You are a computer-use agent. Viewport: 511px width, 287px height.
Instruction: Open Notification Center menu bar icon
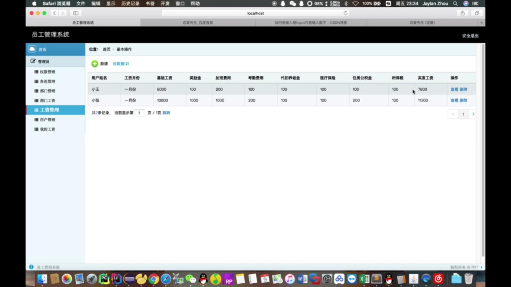coord(475,3)
